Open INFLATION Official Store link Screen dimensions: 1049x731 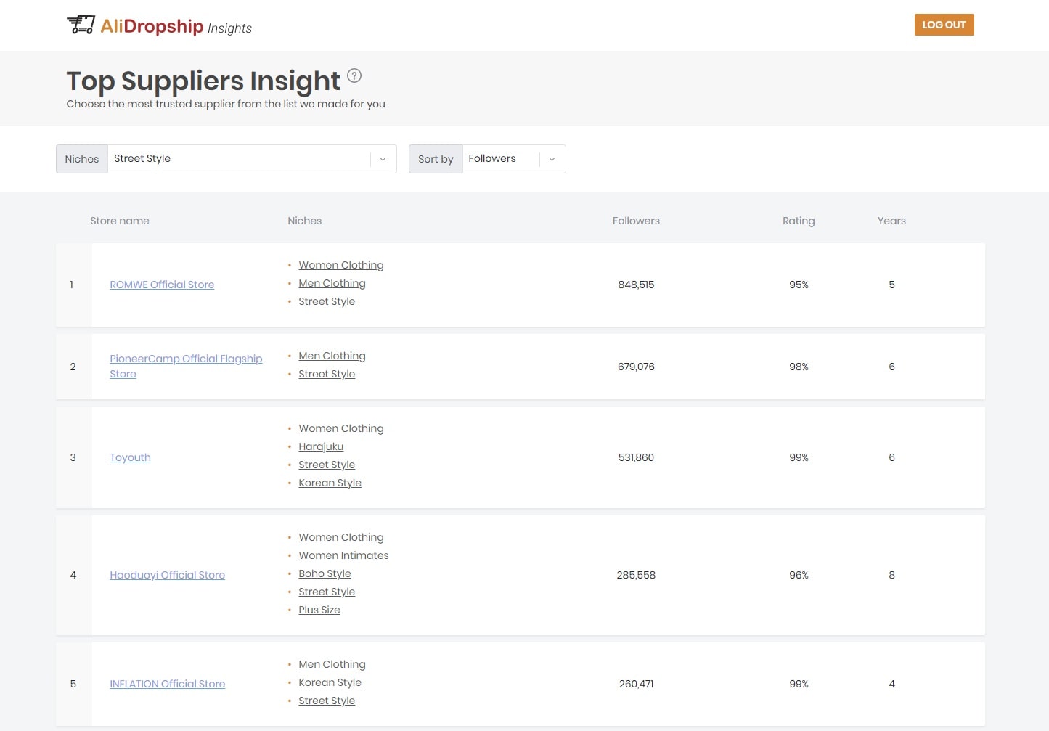click(x=167, y=684)
